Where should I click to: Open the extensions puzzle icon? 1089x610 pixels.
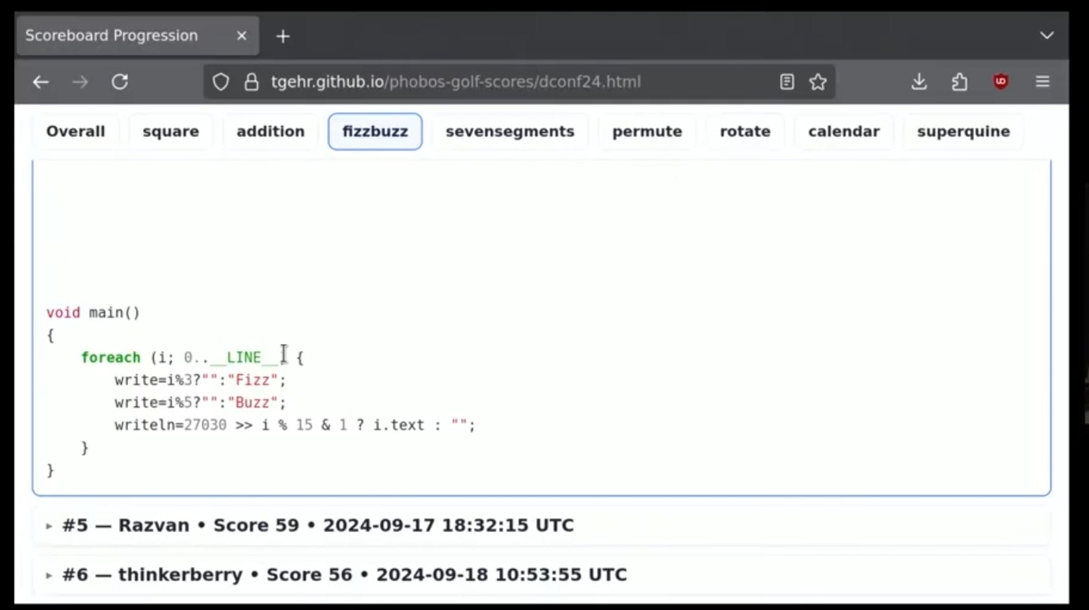[x=960, y=82]
